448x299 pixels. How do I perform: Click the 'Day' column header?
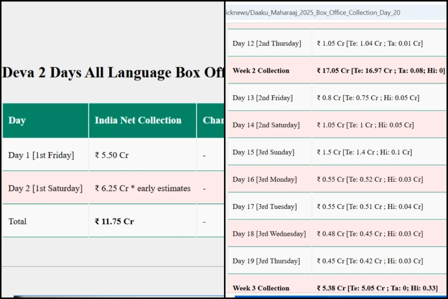click(45, 120)
